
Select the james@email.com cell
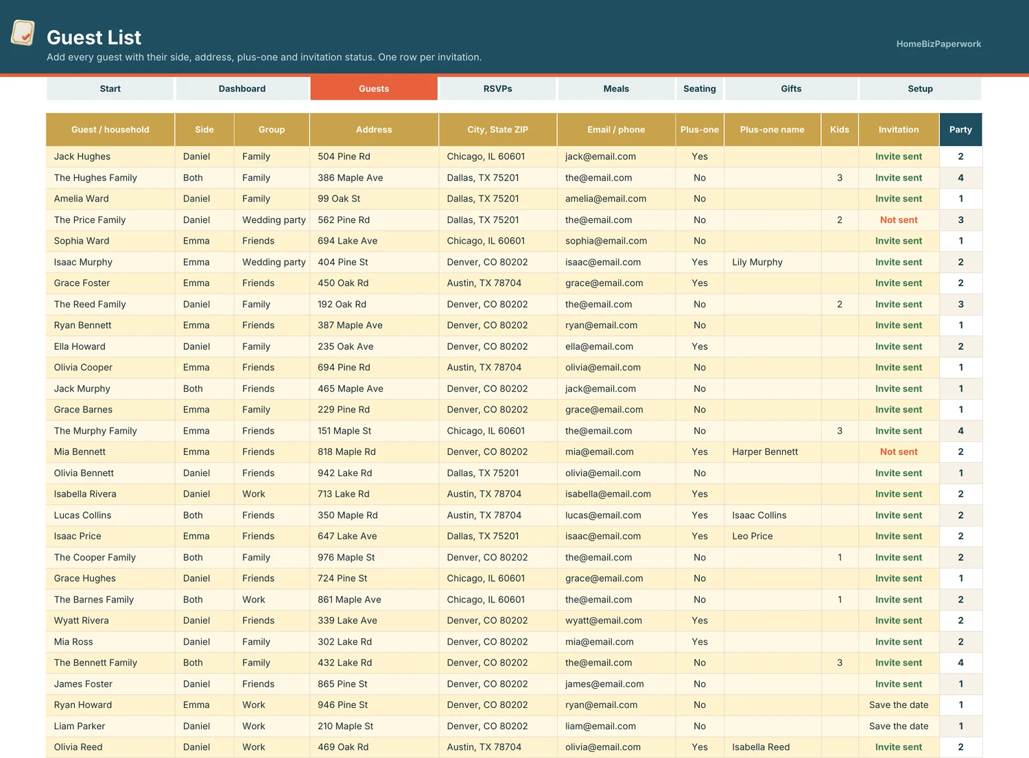tap(616, 684)
